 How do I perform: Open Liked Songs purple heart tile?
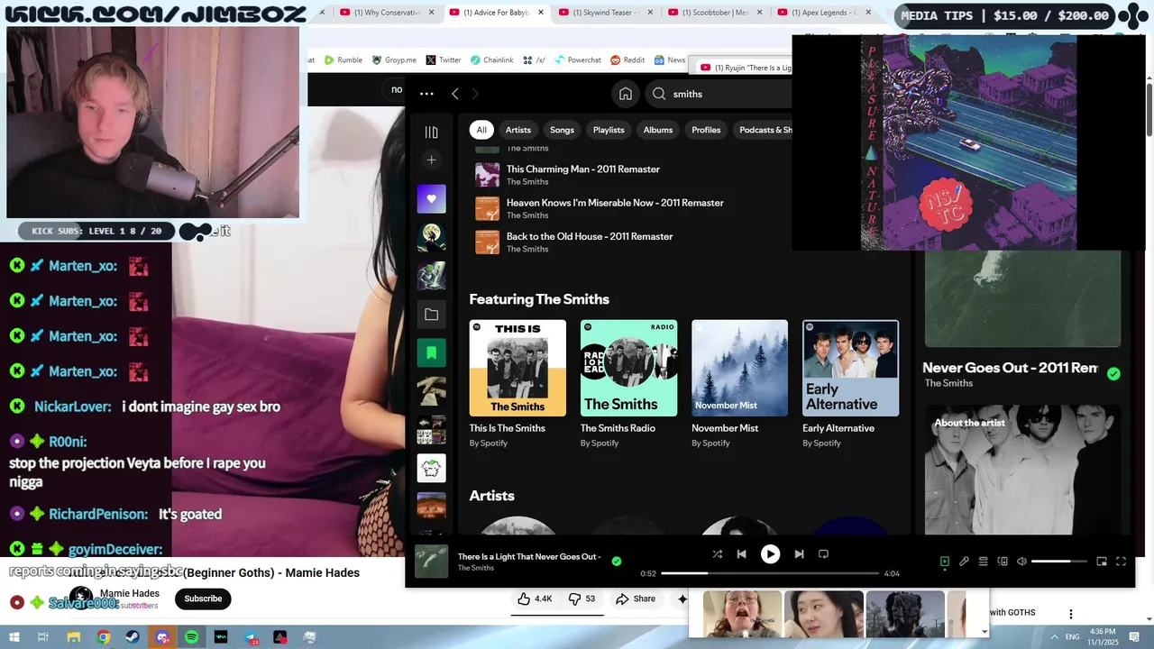pyautogui.click(x=431, y=199)
